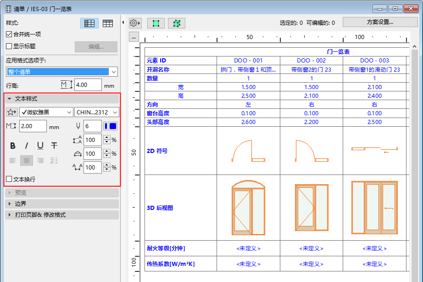This screenshot has height=282, width=423.
Task: Click the 3D back view of DOO - 001
Action: (248, 208)
